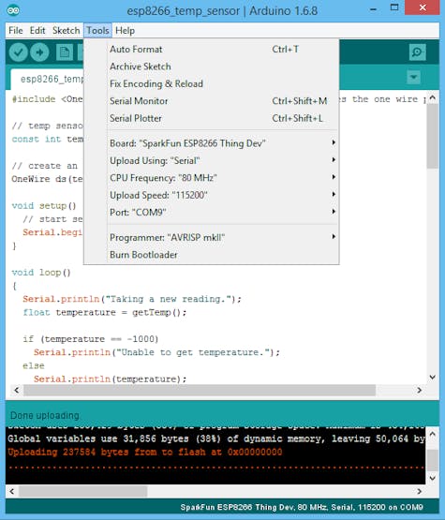Click the Upload arrow toolbar icon
Screen dimensions: 445x520
click(39, 52)
